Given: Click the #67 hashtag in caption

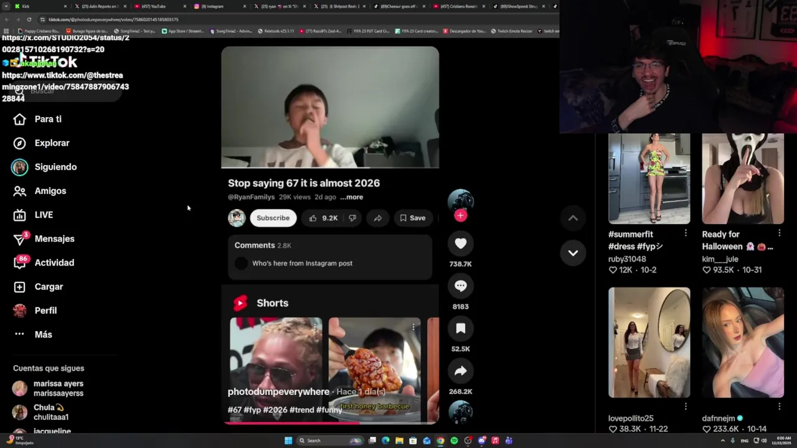Looking at the screenshot, I should (x=234, y=410).
